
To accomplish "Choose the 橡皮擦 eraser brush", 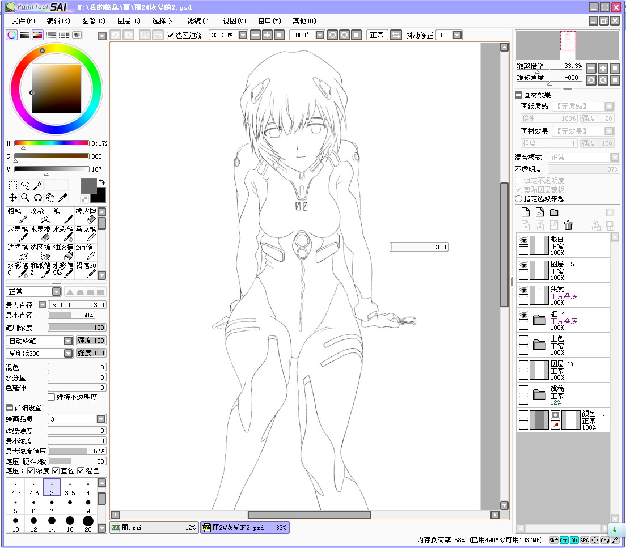I will coord(86,215).
